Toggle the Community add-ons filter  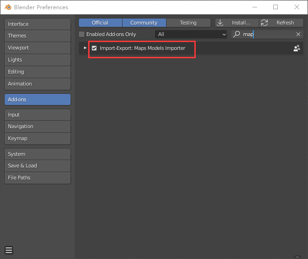[144, 23]
